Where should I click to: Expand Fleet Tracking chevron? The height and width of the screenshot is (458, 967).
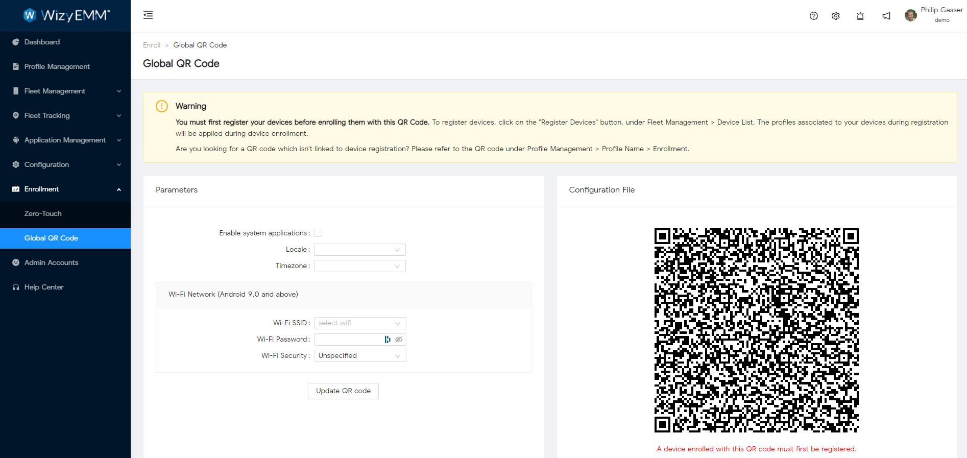(x=119, y=116)
